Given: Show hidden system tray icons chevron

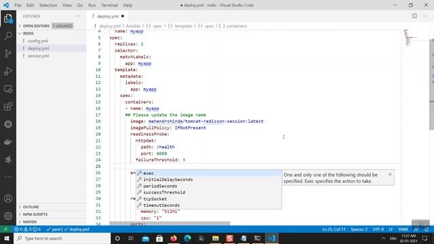Looking at the screenshot, I should coord(383,238).
